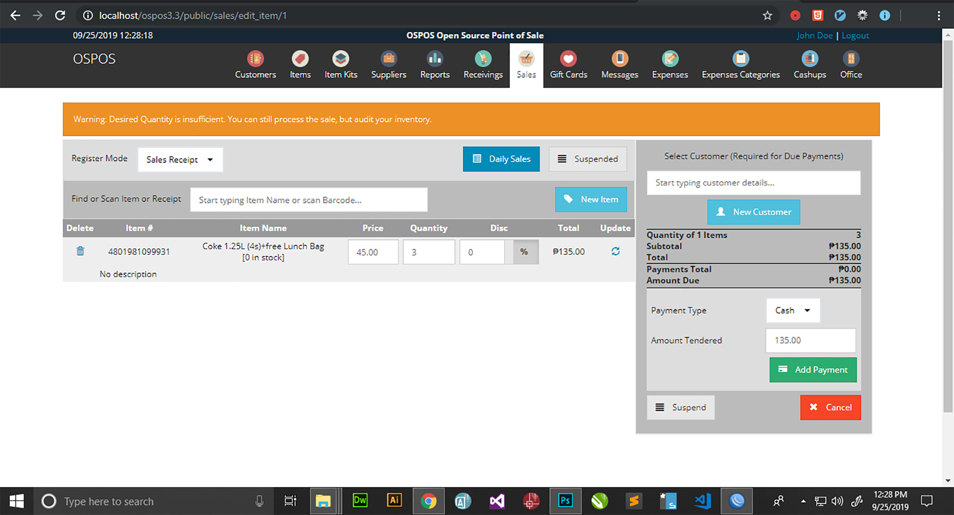Screen dimensions: 954x515
Task: Open the Register Mode dropdown
Action: [180, 160]
